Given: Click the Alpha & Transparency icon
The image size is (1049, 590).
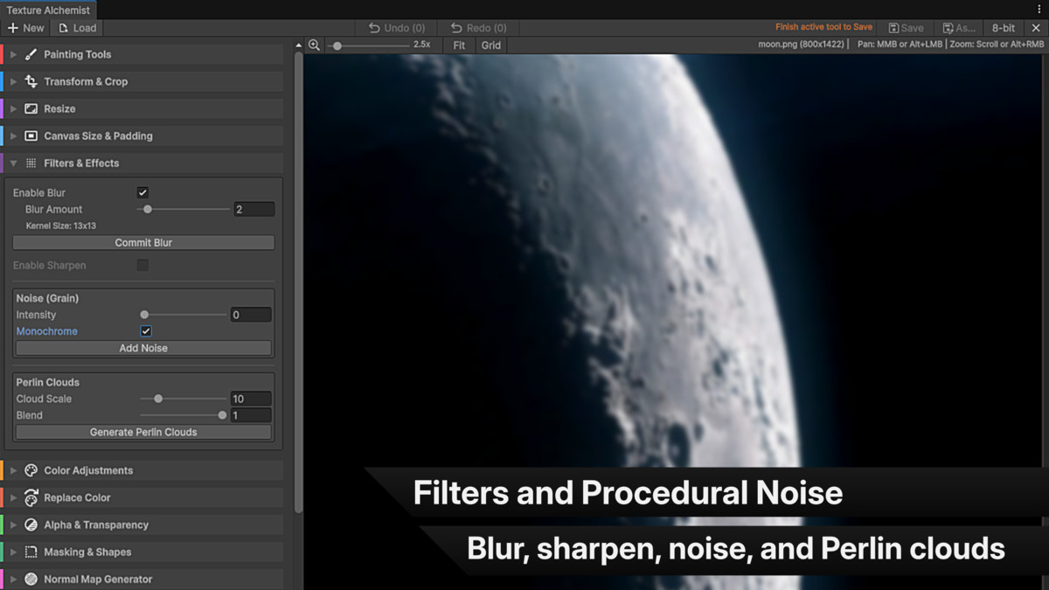Looking at the screenshot, I should coord(31,524).
